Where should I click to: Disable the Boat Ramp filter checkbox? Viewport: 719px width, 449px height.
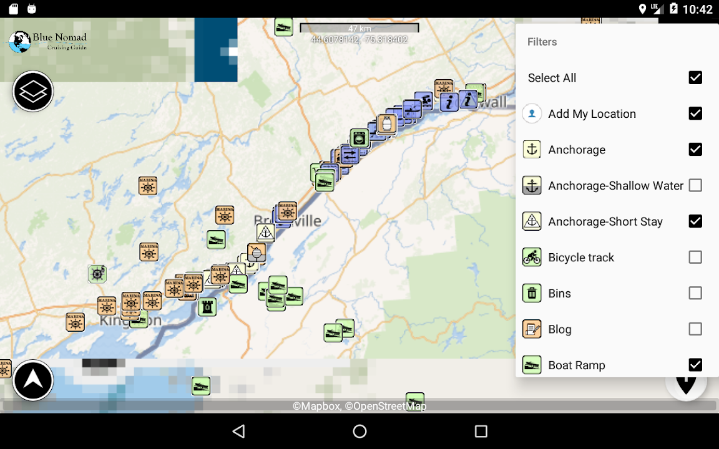[695, 365]
